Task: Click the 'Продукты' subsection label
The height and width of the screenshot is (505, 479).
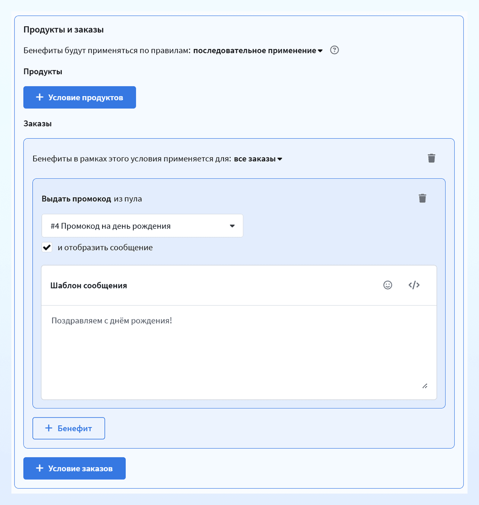Action: [x=43, y=72]
